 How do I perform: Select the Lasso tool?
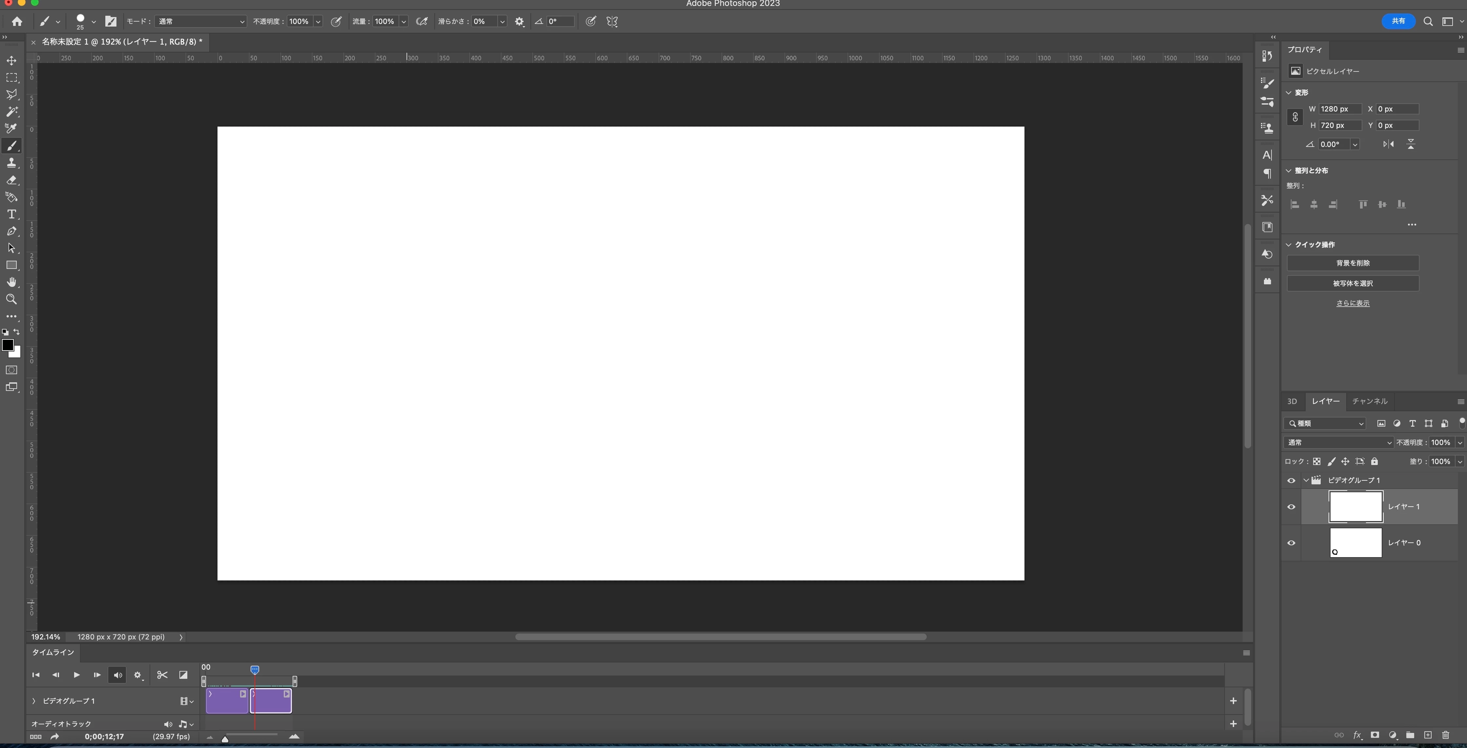[11, 94]
